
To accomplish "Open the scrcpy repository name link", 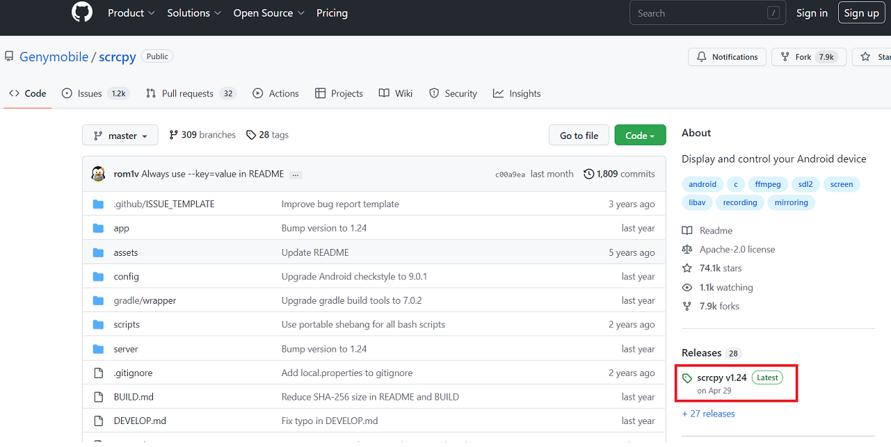I will tap(118, 57).
